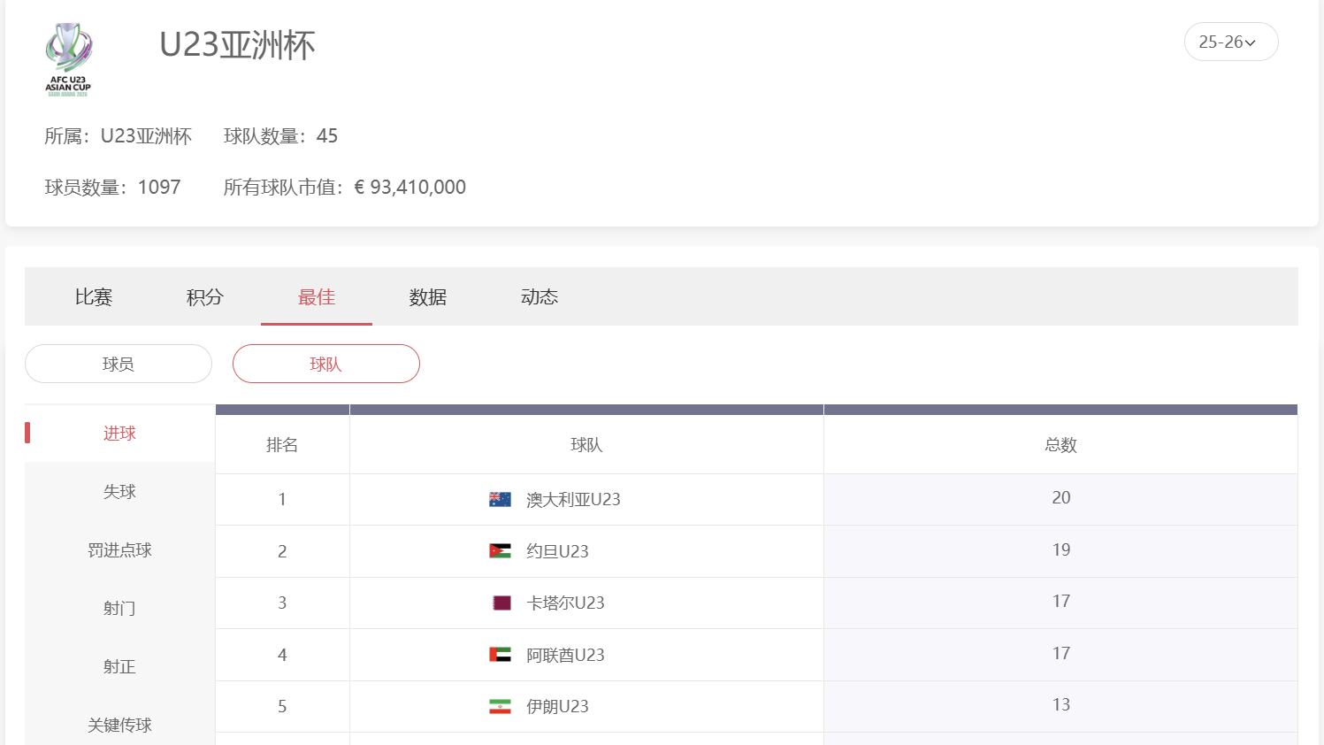This screenshot has width=1324, height=745.
Task: Click the 排名 column header
Action: pyautogui.click(x=282, y=445)
